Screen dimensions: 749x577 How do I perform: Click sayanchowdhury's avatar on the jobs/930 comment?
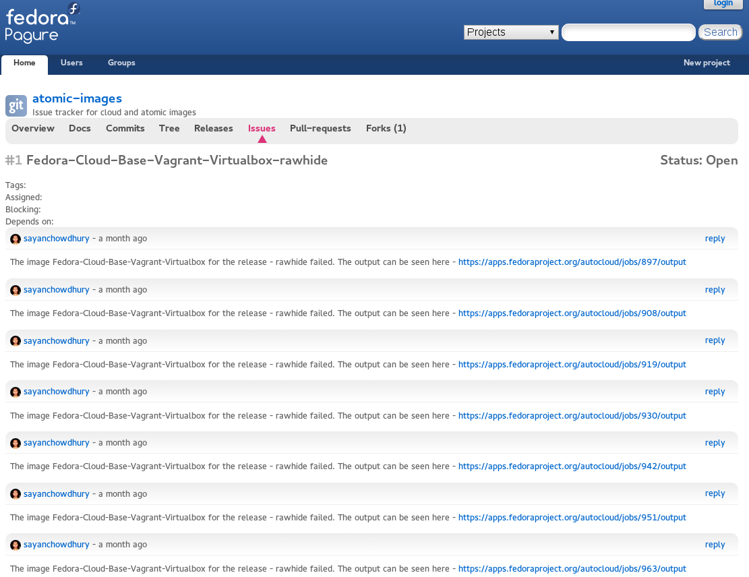[x=16, y=392]
